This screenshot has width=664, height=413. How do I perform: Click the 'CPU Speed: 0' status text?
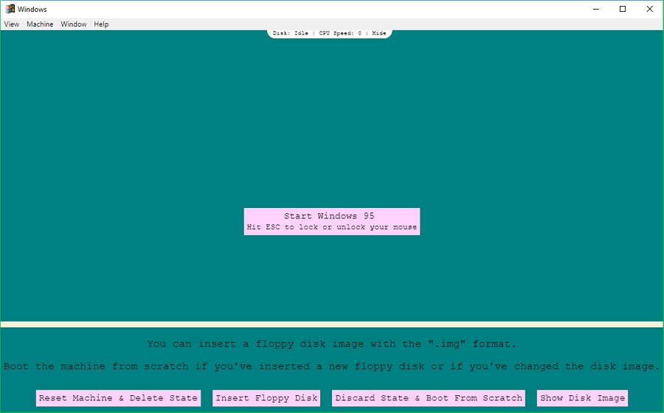click(x=340, y=33)
